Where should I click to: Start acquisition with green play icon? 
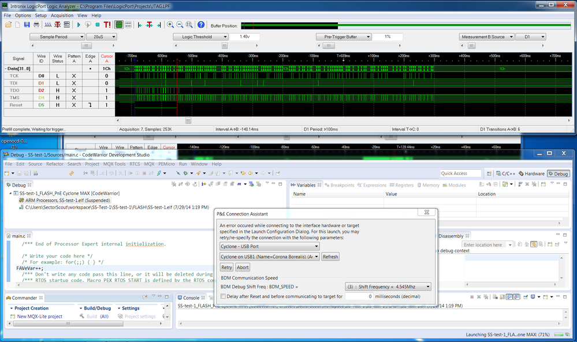point(79,25)
